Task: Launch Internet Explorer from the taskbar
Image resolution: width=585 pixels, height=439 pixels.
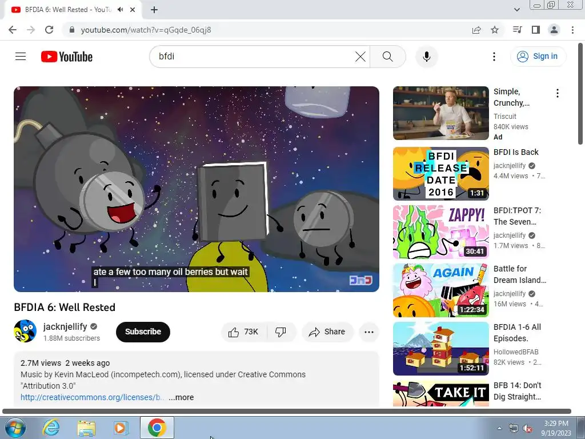Action: click(51, 428)
